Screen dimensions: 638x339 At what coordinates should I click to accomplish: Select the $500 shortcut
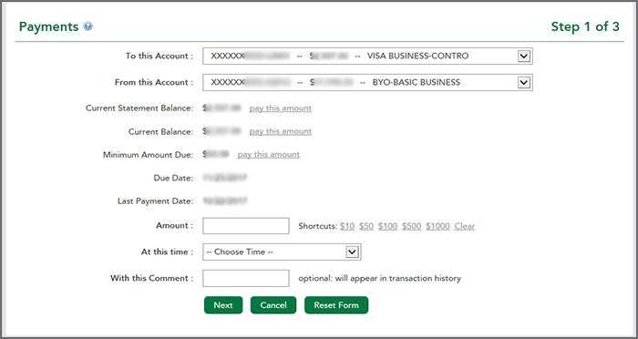coord(411,226)
